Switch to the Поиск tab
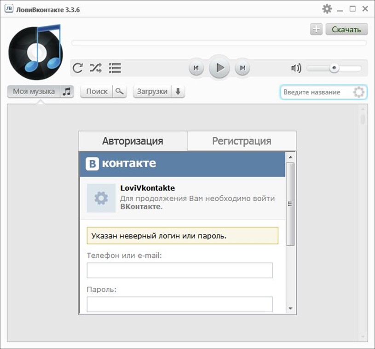This screenshot has width=375, height=349. pos(104,92)
